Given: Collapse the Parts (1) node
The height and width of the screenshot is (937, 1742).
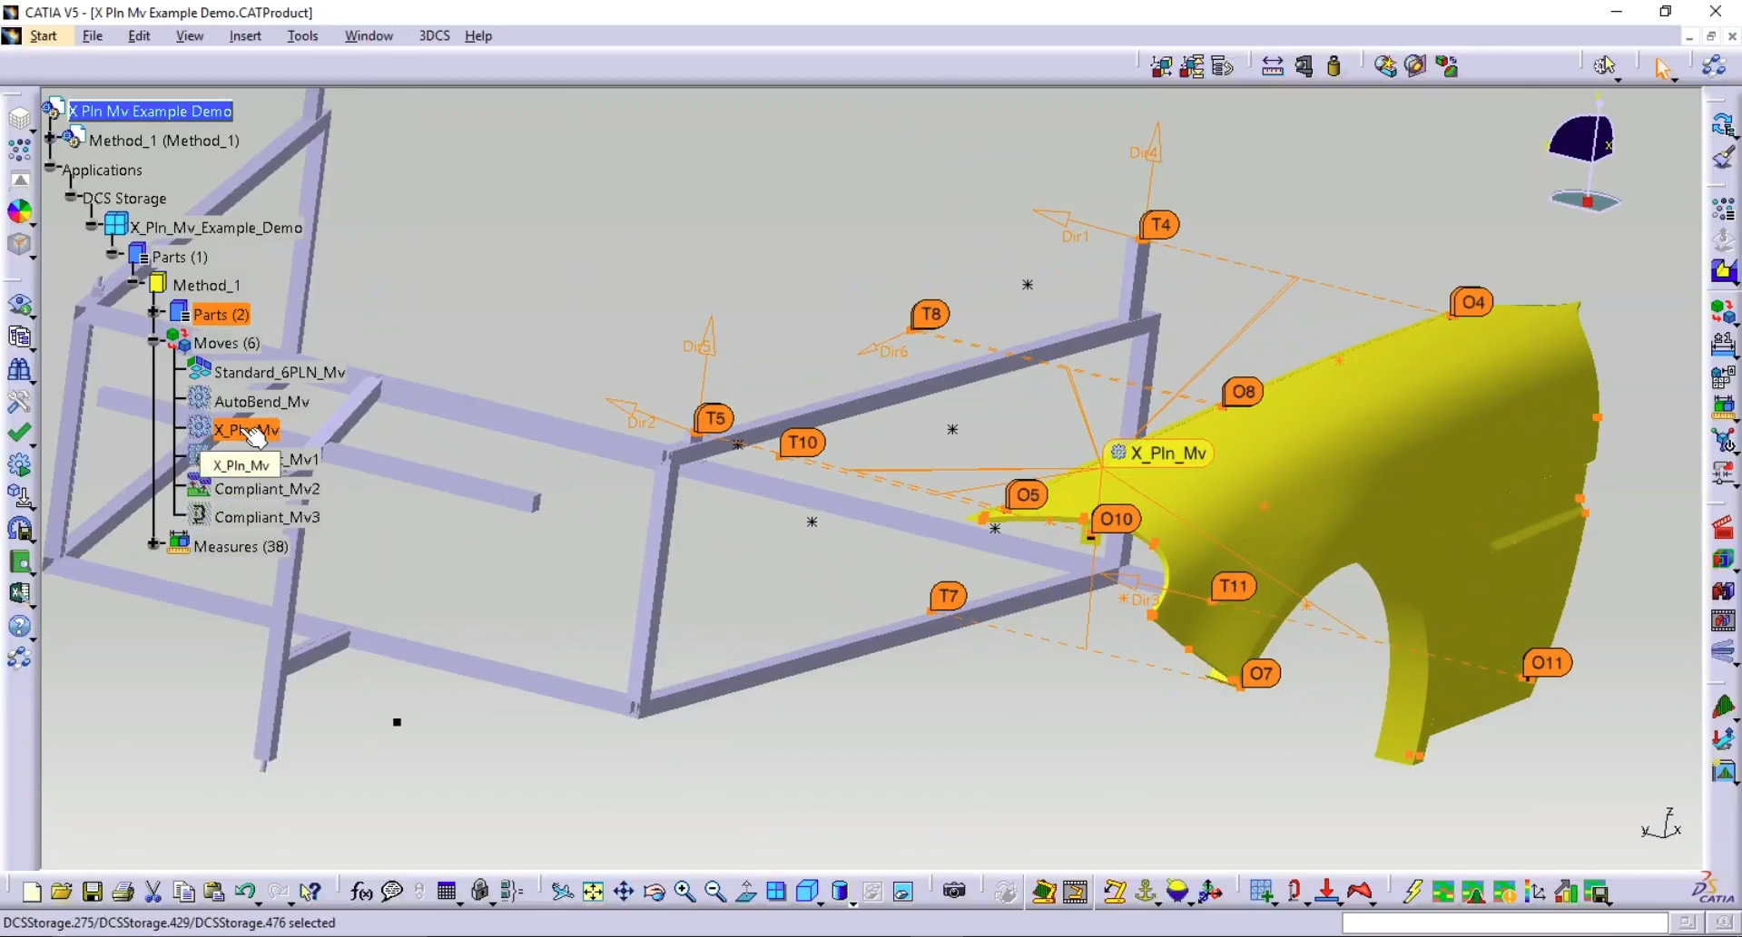Looking at the screenshot, I should point(113,255).
